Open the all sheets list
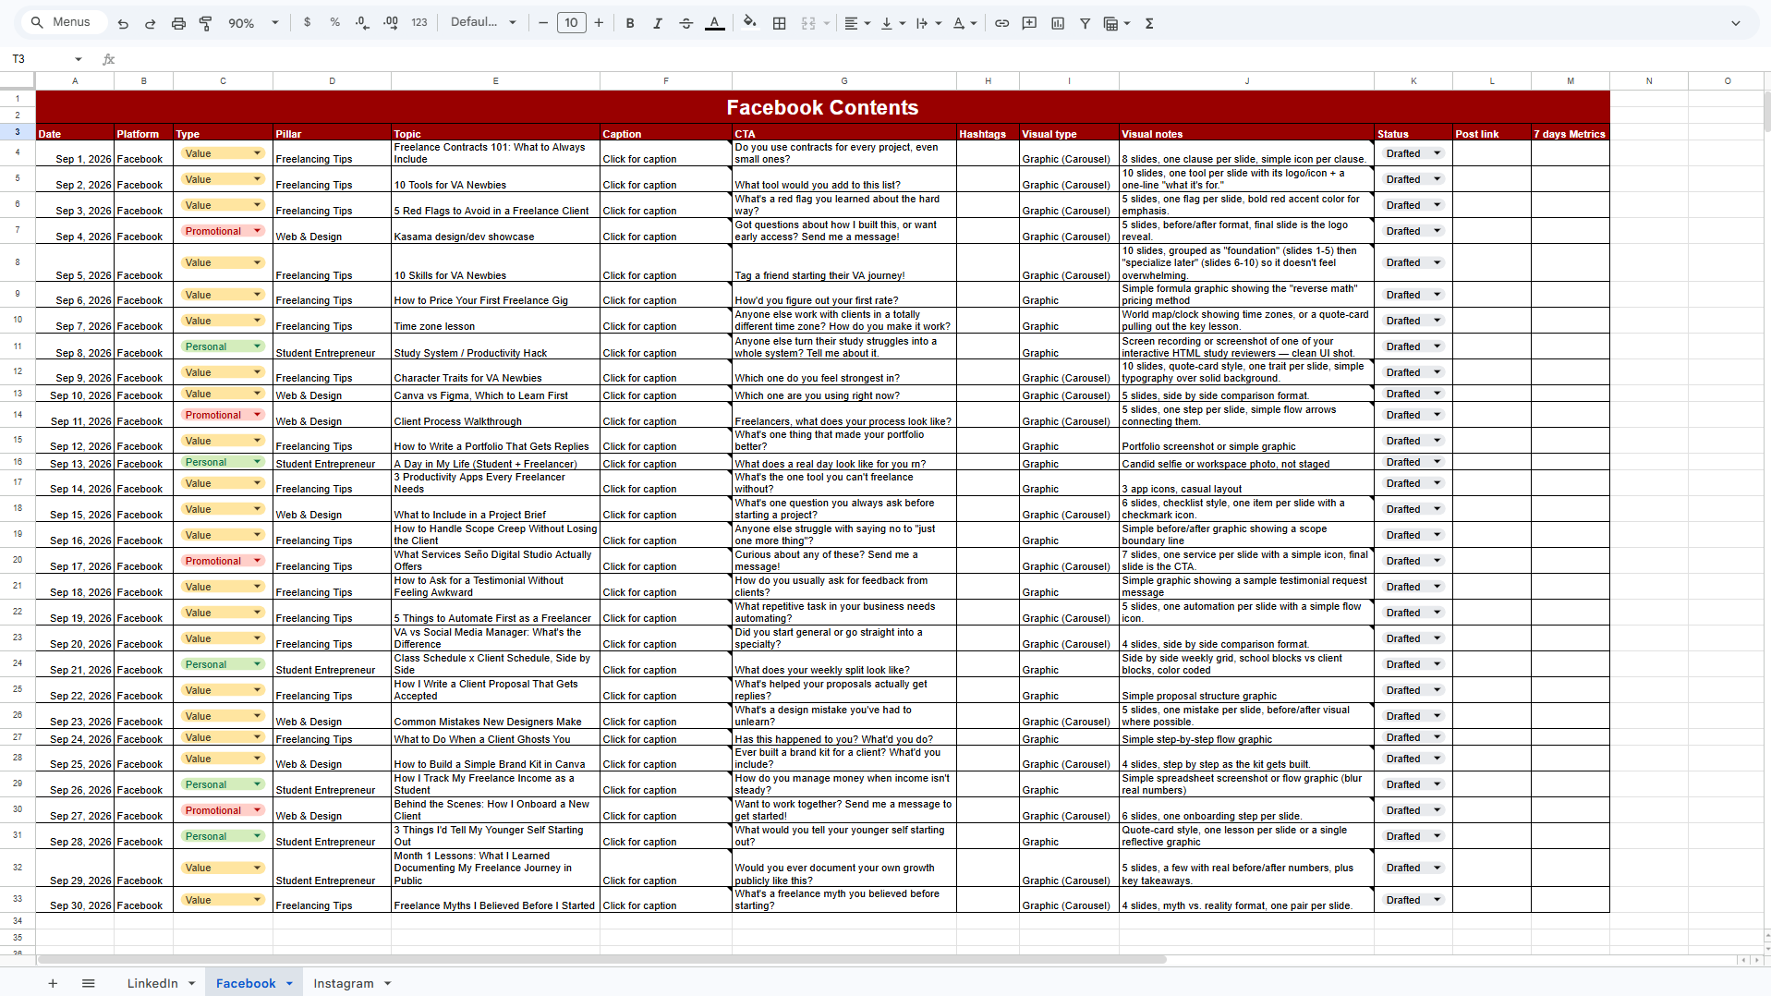This screenshot has width=1771, height=996. pyautogui.click(x=88, y=983)
